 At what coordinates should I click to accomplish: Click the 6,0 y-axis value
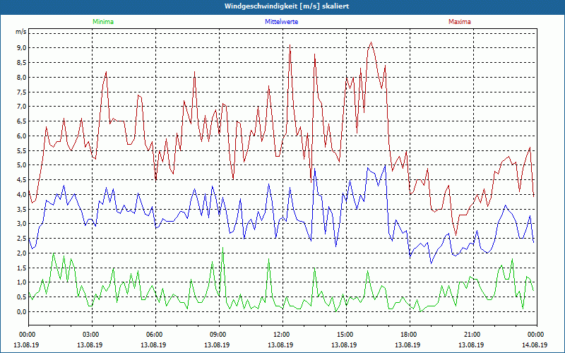(22, 136)
